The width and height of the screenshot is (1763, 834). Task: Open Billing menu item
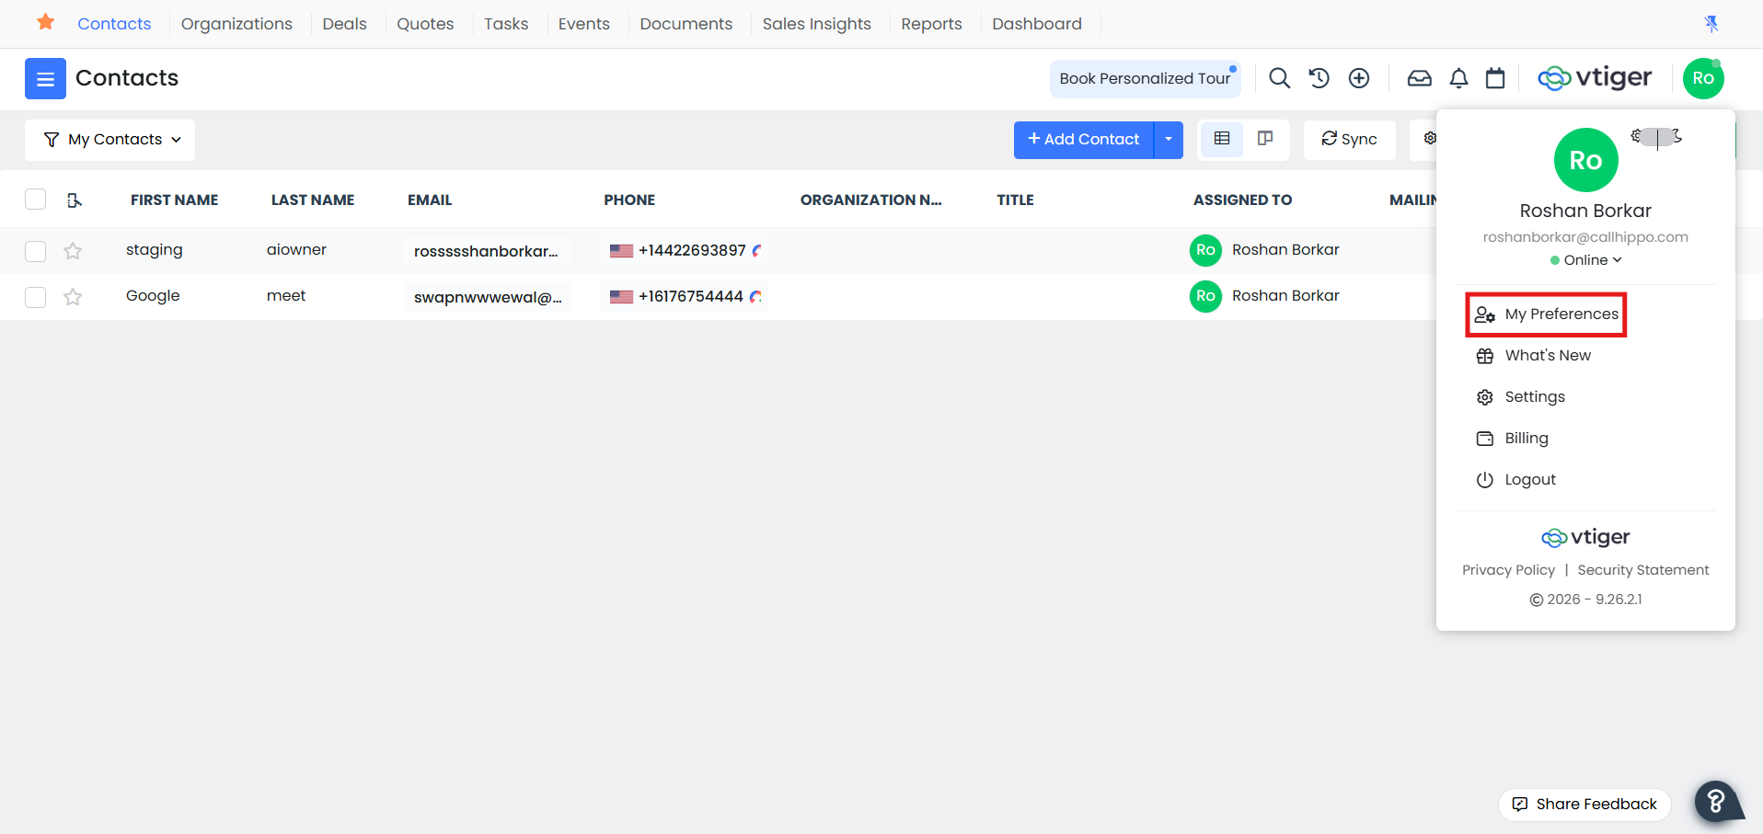1512,439
